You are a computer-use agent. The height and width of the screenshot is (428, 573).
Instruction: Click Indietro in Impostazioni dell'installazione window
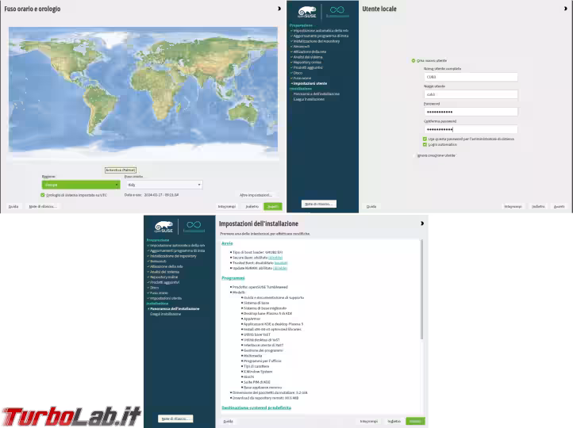pos(394,422)
